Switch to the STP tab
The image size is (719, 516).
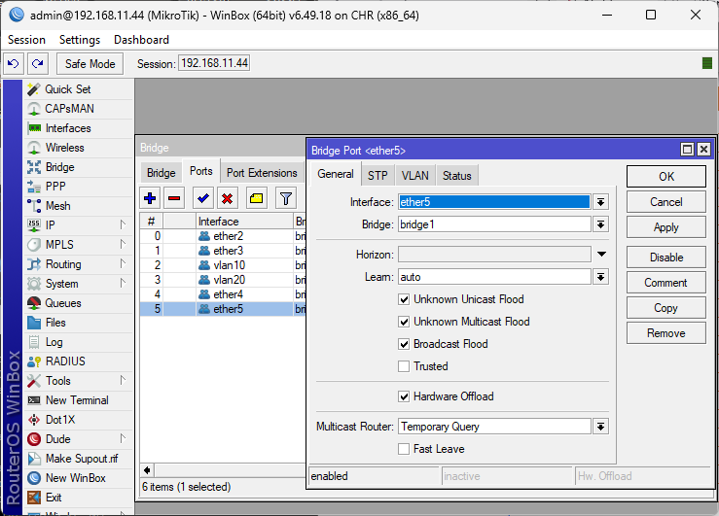click(377, 175)
